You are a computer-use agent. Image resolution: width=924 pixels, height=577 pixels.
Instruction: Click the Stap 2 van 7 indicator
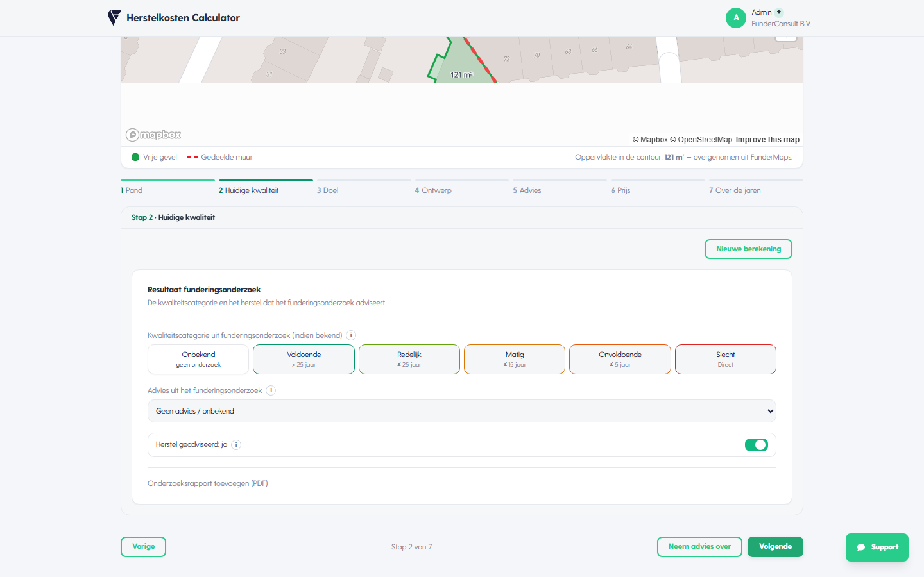coord(411,547)
